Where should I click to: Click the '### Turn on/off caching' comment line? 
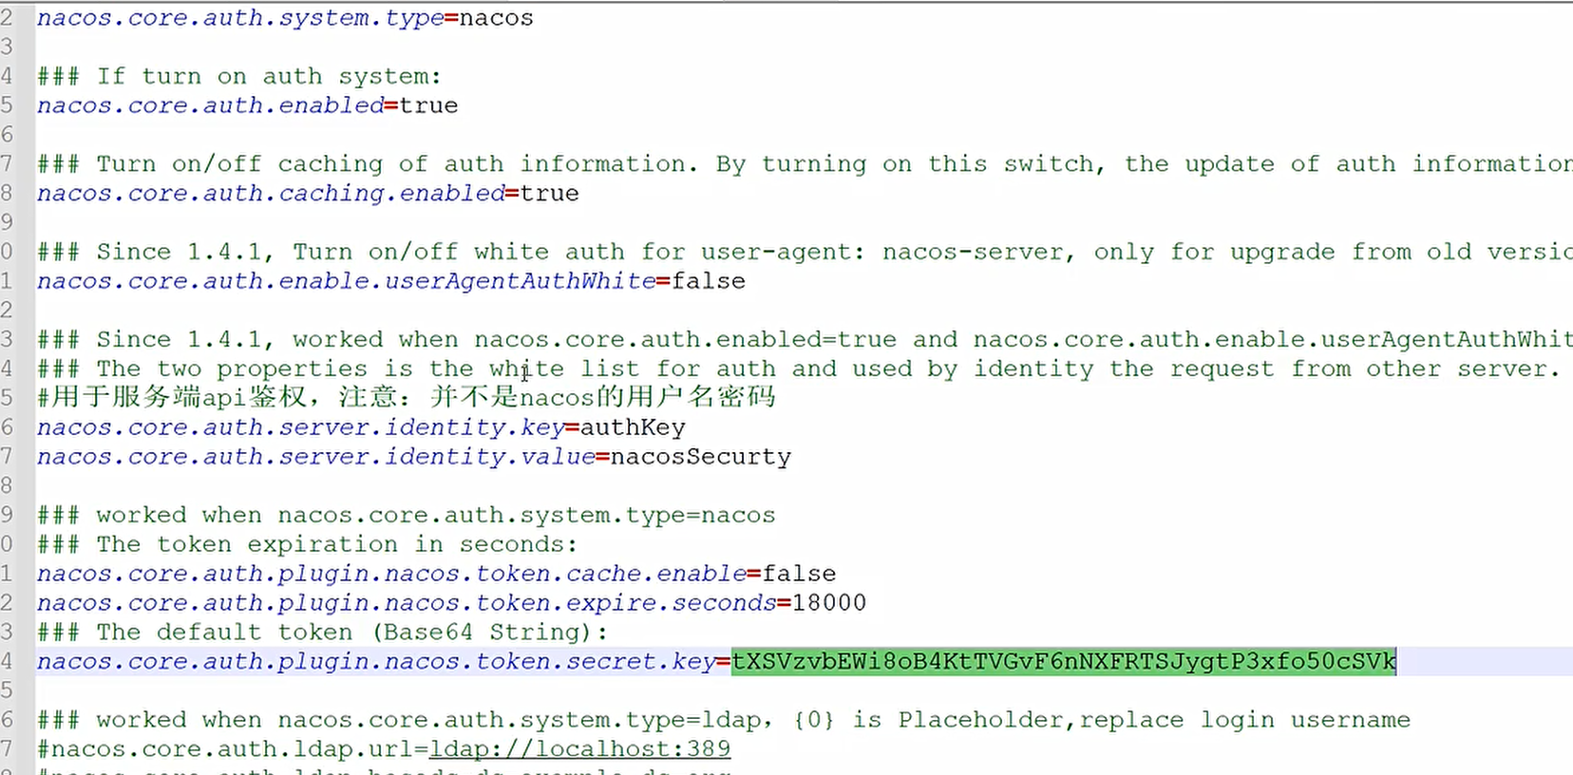(x=805, y=164)
